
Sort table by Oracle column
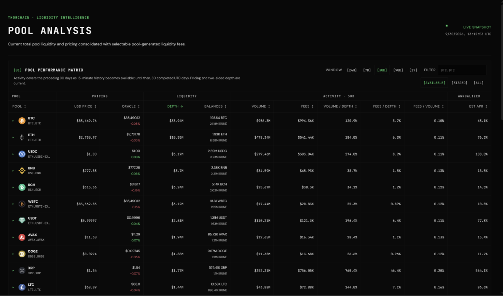(131, 106)
